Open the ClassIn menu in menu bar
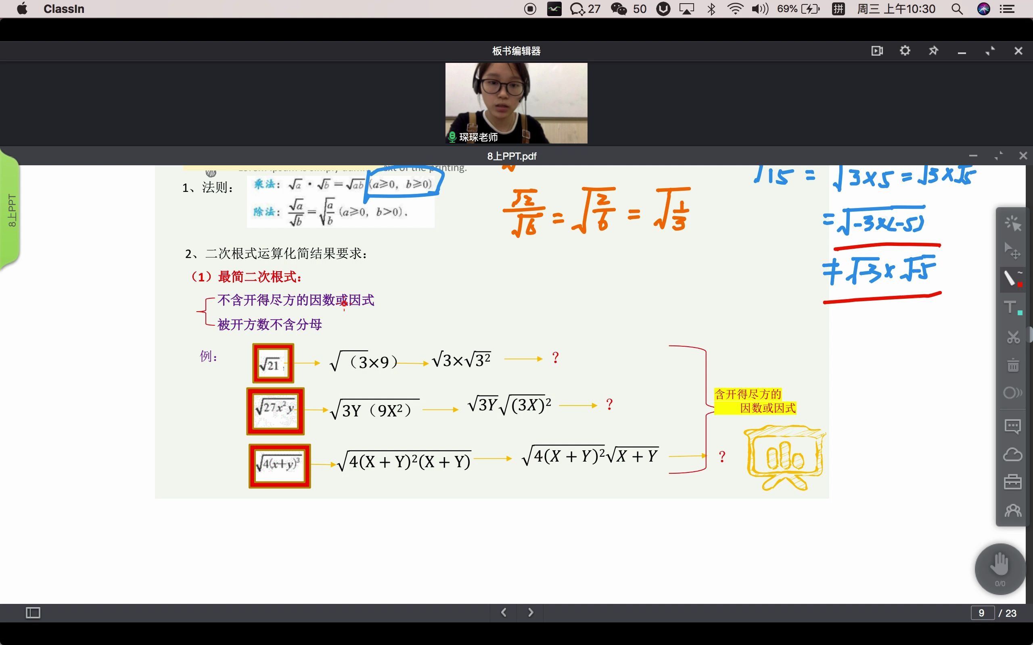1033x645 pixels. click(x=64, y=9)
